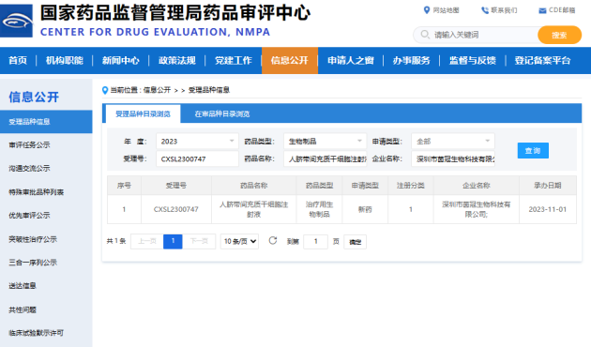Click the 受理号 CXSL2300747 input field
The image size is (591, 347).
(197, 159)
